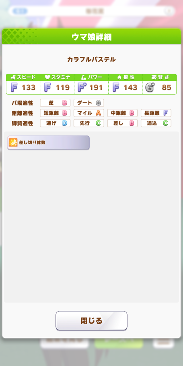Click the G+ rank badge for 賢さ
Viewport: 183px width, 366px height.
coord(150,88)
